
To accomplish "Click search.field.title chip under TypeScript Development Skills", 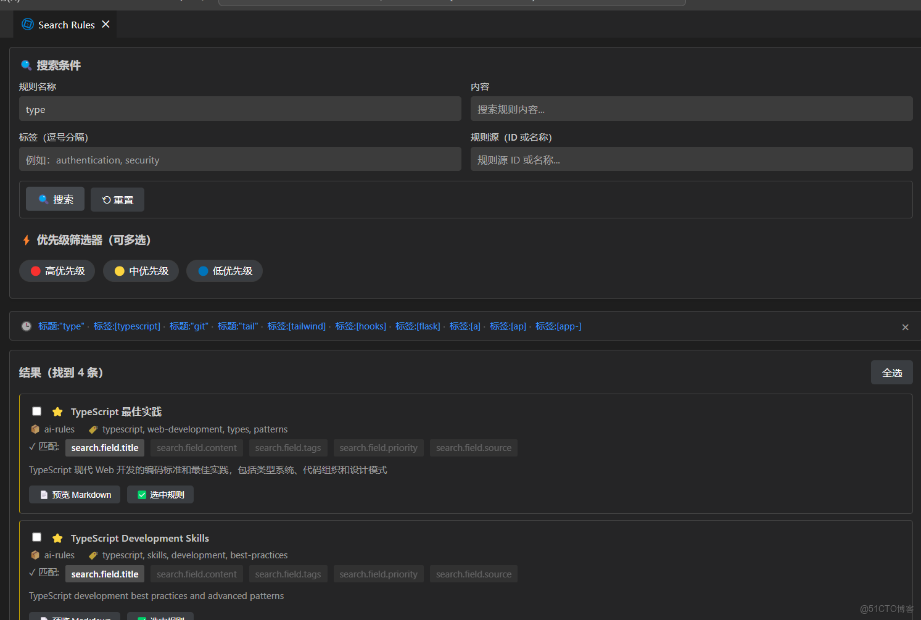I will point(105,574).
